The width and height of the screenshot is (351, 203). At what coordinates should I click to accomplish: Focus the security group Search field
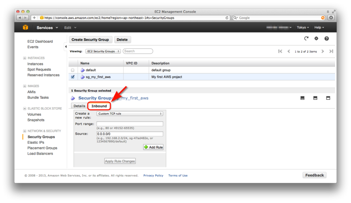138,51
